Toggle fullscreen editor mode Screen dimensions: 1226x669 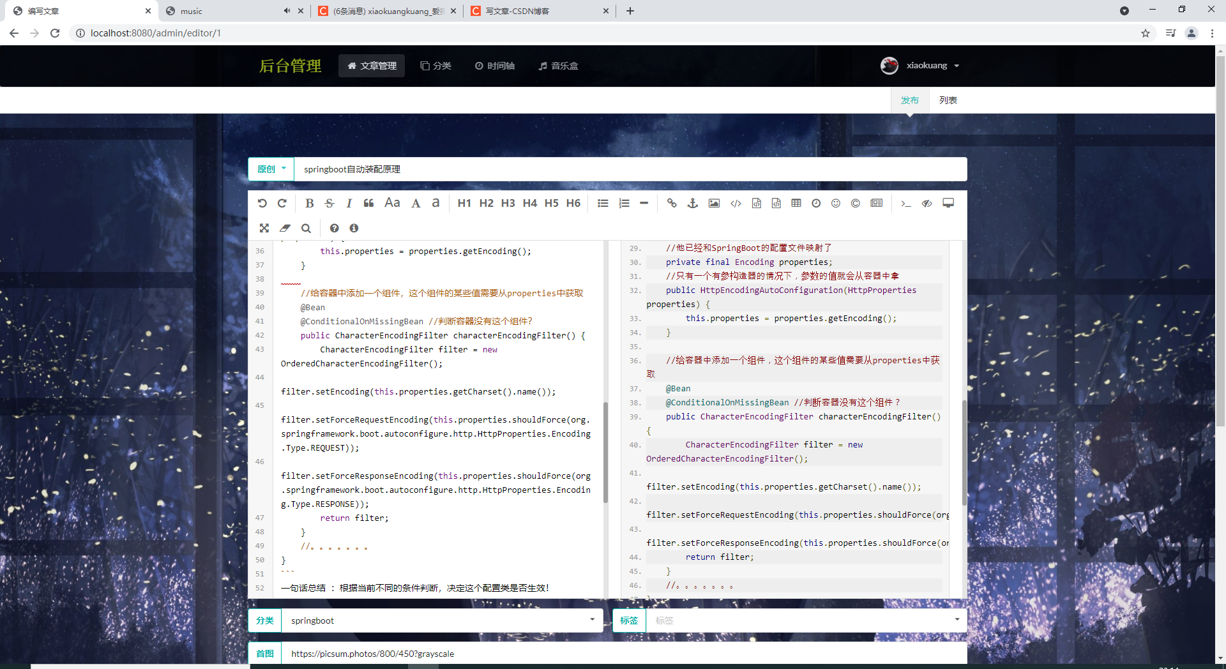pos(264,228)
